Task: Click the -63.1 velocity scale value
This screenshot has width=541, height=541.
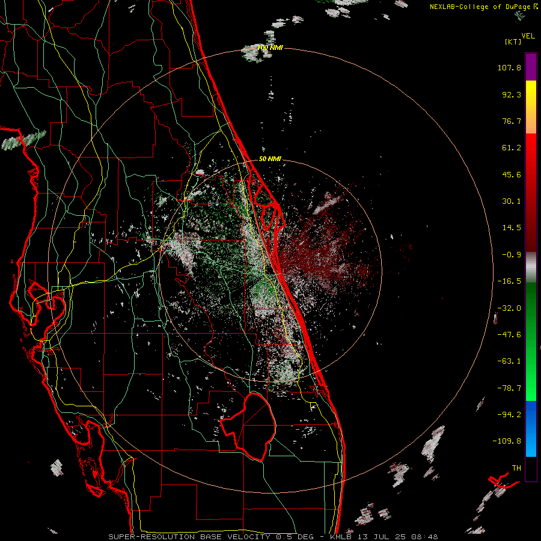Action: 509,361
